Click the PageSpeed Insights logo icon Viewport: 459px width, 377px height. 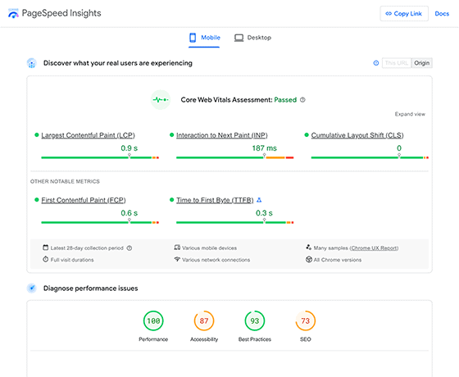(13, 13)
